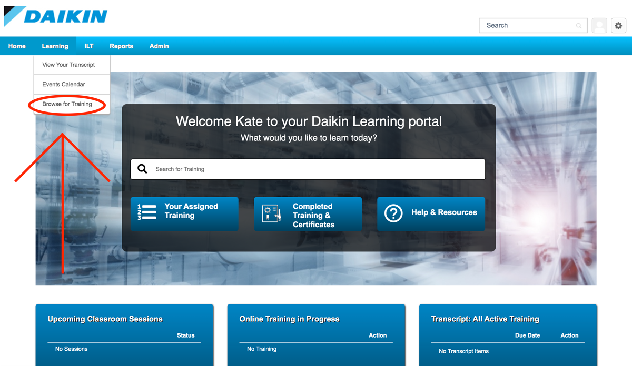Go to the Home tab
Screen dimensions: 632x366
tap(17, 46)
